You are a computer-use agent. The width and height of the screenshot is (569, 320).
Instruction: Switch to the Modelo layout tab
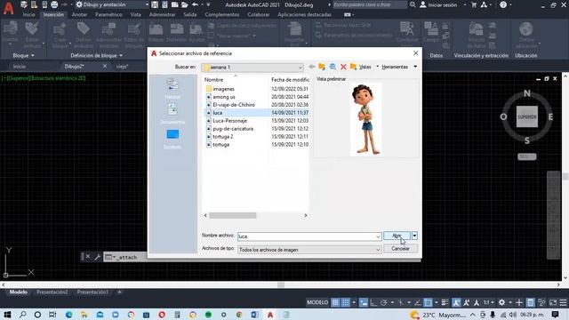click(18, 292)
